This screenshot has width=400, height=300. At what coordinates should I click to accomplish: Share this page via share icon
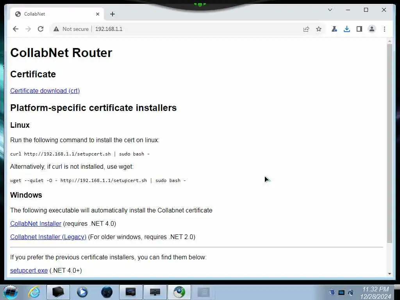[x=306, y=29]
